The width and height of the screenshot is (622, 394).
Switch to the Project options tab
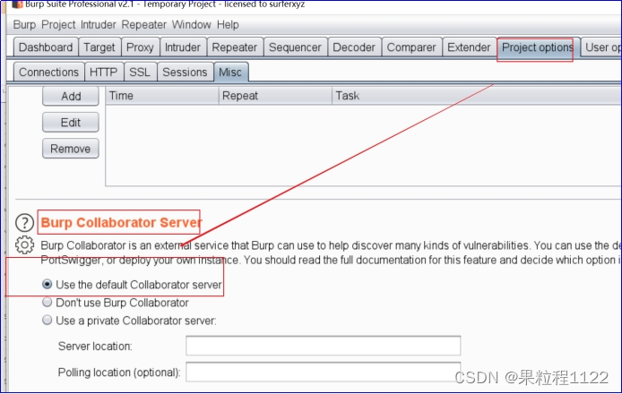pos(537,47)
